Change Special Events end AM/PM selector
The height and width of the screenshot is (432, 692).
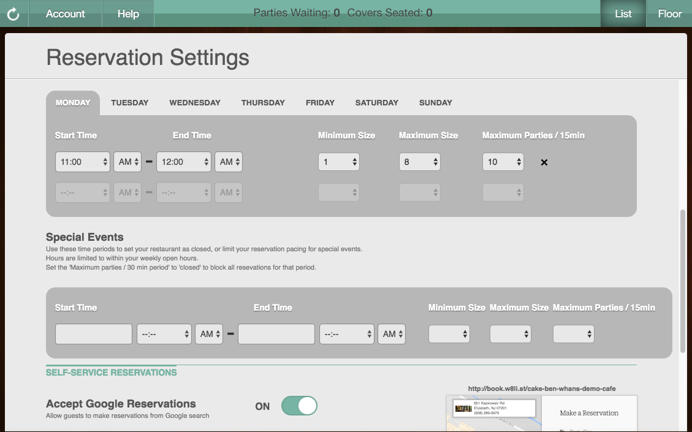tap(392, 334)
